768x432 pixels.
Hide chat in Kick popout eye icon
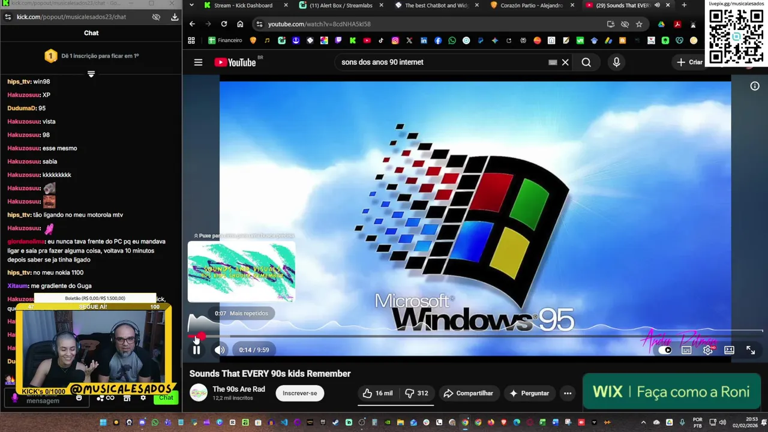coord(156,17)
